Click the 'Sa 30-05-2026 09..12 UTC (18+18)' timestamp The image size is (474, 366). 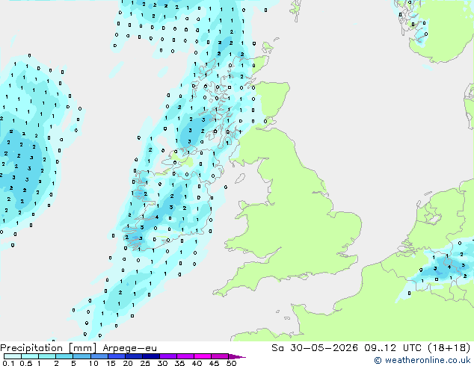pyautogui.click(x=371, y=348)
